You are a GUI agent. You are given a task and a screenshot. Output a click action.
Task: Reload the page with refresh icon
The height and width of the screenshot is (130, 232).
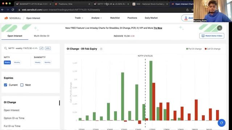pyautogui.click(x=13, y=10)
